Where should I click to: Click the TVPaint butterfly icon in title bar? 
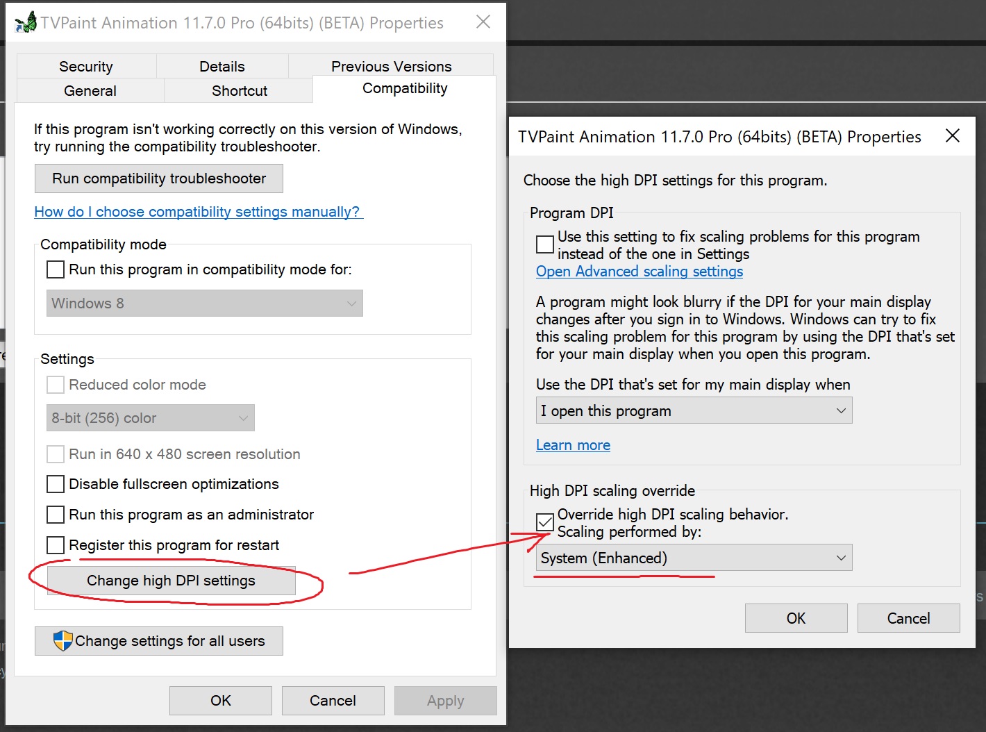click(26, 22)
